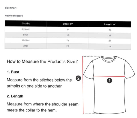Click the red vertical length measurement line
Viewport: 137px width, 118px height.
tap(83, 85)
